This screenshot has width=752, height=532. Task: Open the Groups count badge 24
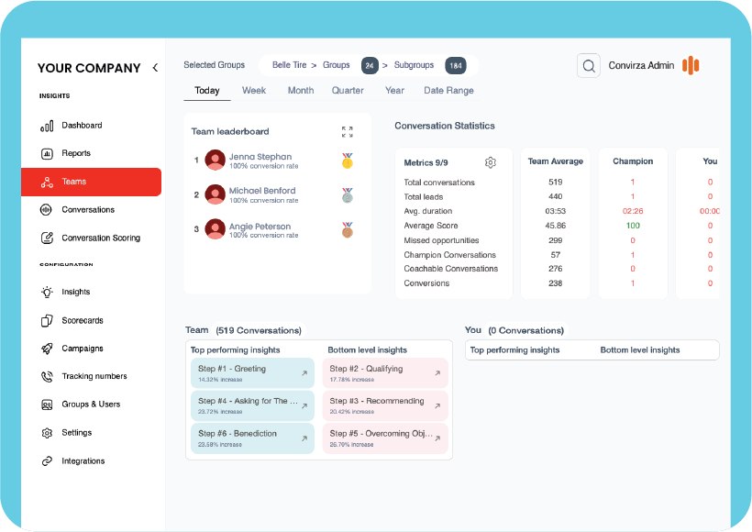(x=369, y=65)
